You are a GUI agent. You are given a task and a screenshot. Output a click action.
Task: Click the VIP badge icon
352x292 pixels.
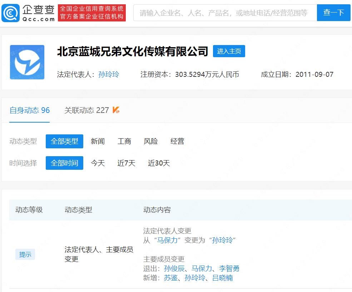click(x=116, y=110)
